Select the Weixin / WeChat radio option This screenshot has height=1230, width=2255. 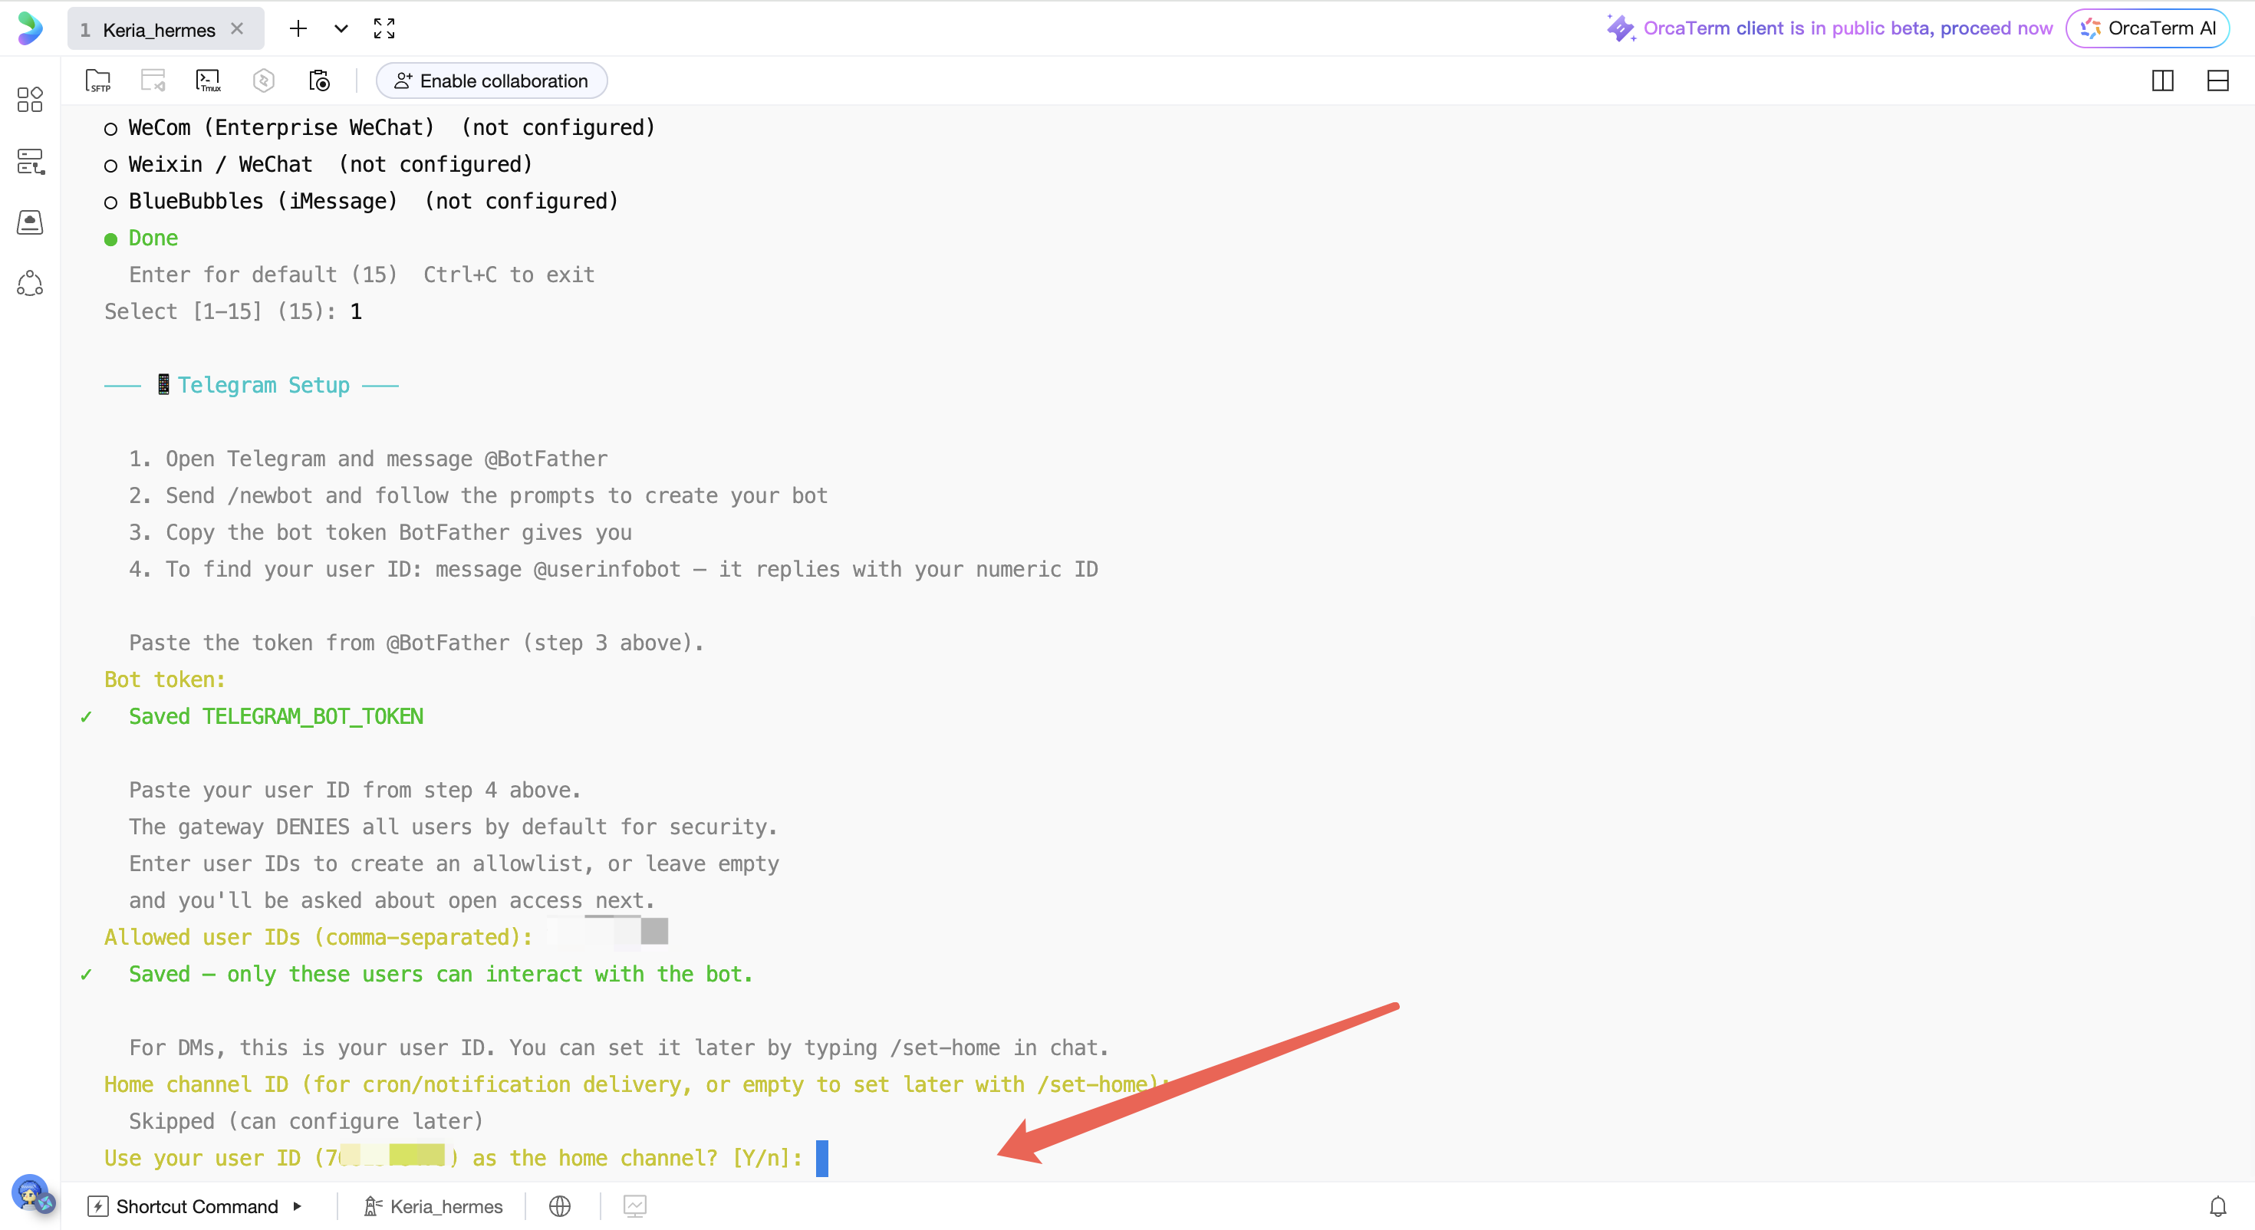110,166
